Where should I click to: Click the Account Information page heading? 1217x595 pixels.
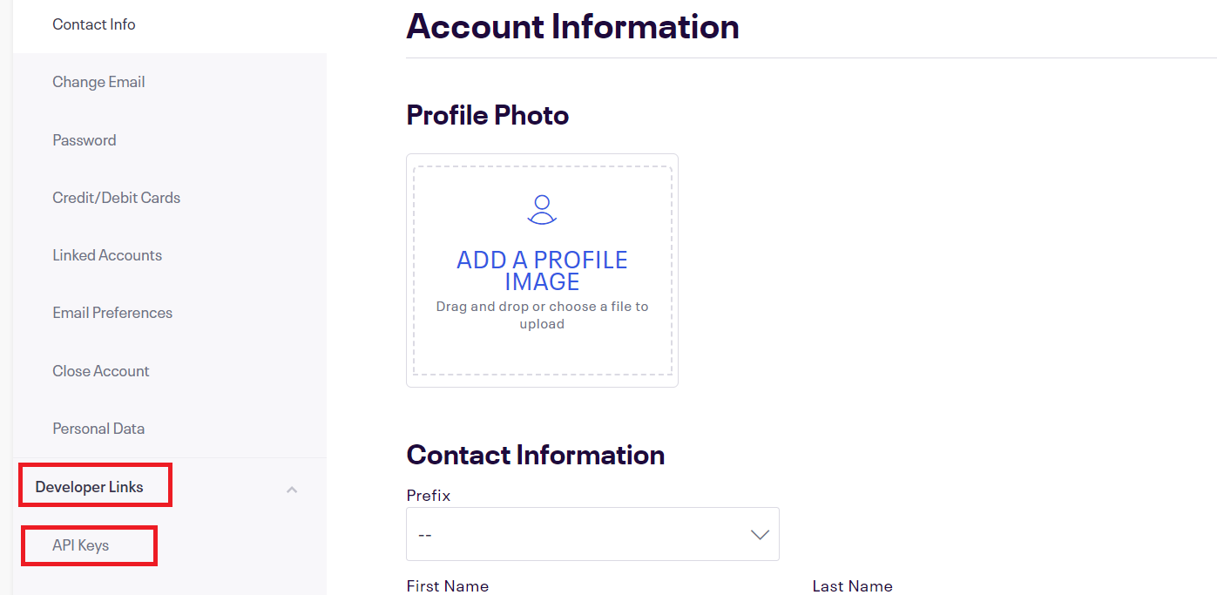[572, 26]
